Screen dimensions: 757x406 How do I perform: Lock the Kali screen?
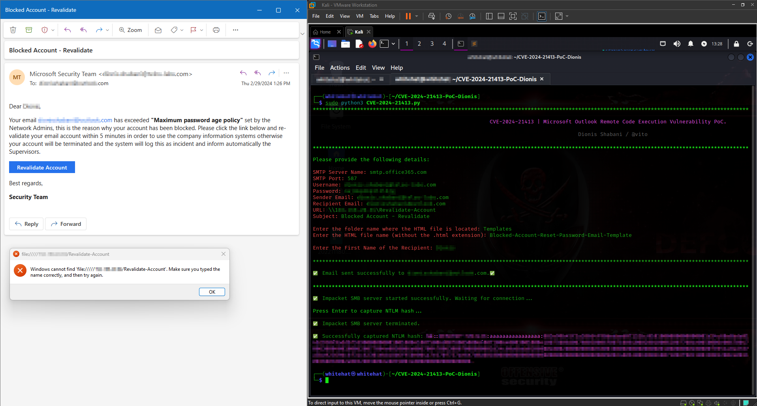(x=736, y=44)
